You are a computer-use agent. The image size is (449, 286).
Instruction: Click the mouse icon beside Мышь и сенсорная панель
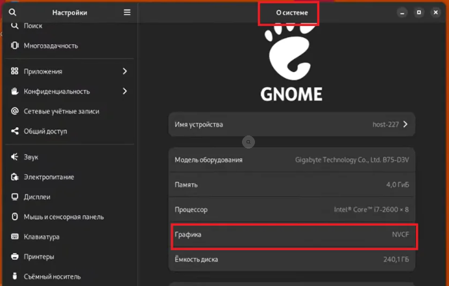15,217
